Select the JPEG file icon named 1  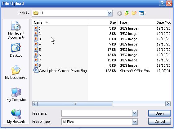[36, 28]
